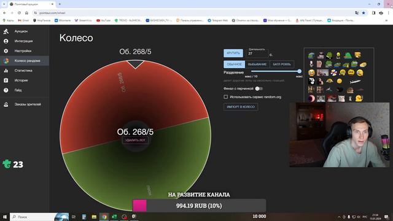Screen dimensions: 393x221
Task: Pick the striped beach ball emote
Action: point(333,72)
